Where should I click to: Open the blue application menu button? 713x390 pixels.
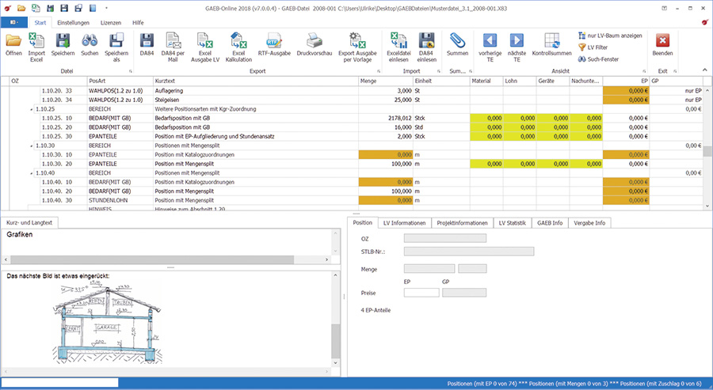tap(13, 22)
